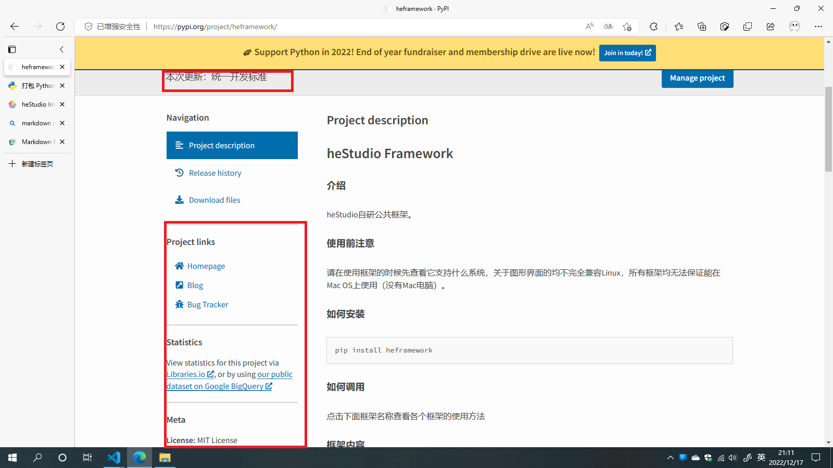Open the notification center icon
The width and height of the screenshot is (833, 468).
[x=816, y=458]
